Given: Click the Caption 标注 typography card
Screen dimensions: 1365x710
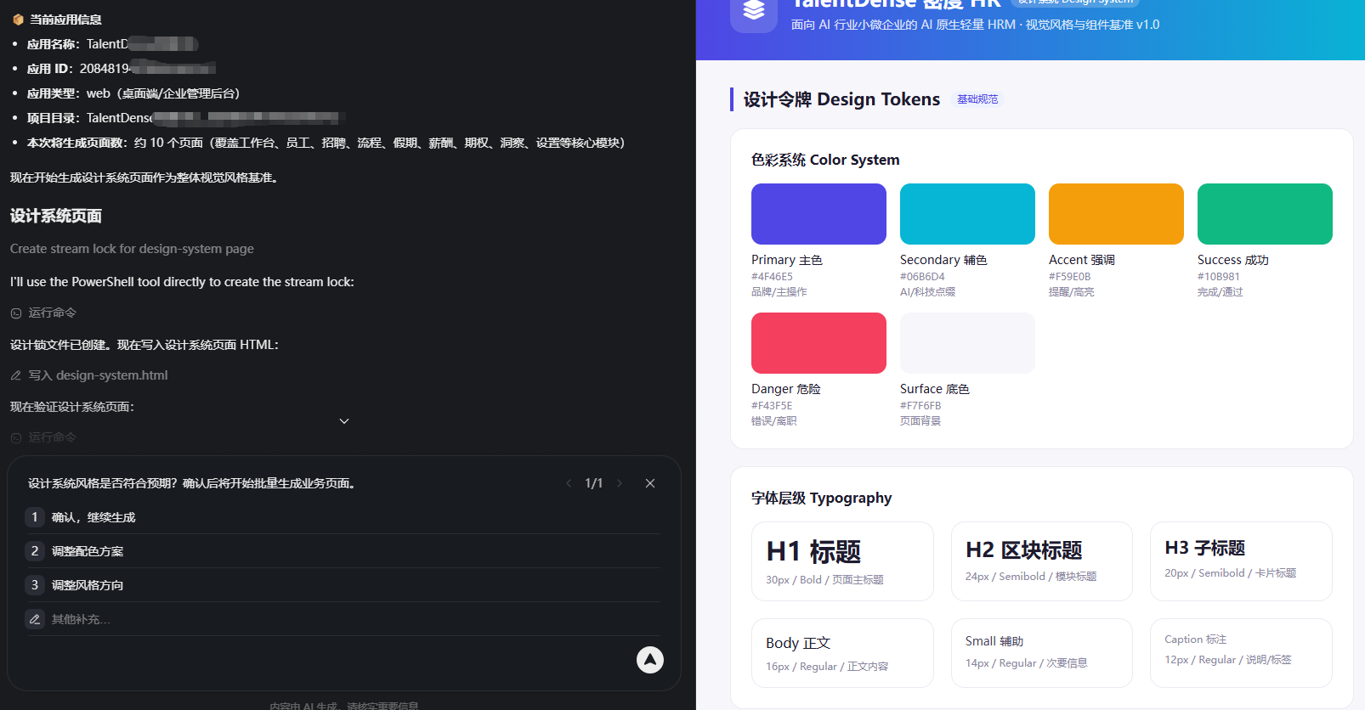Looking at the screenshot, I should (1241, 653).
